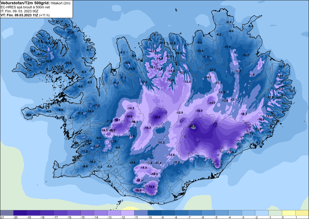This screenshot has width=309, height=219.
Task: Click the -14.1 temperature label
Action: click(x=208, y=78)
